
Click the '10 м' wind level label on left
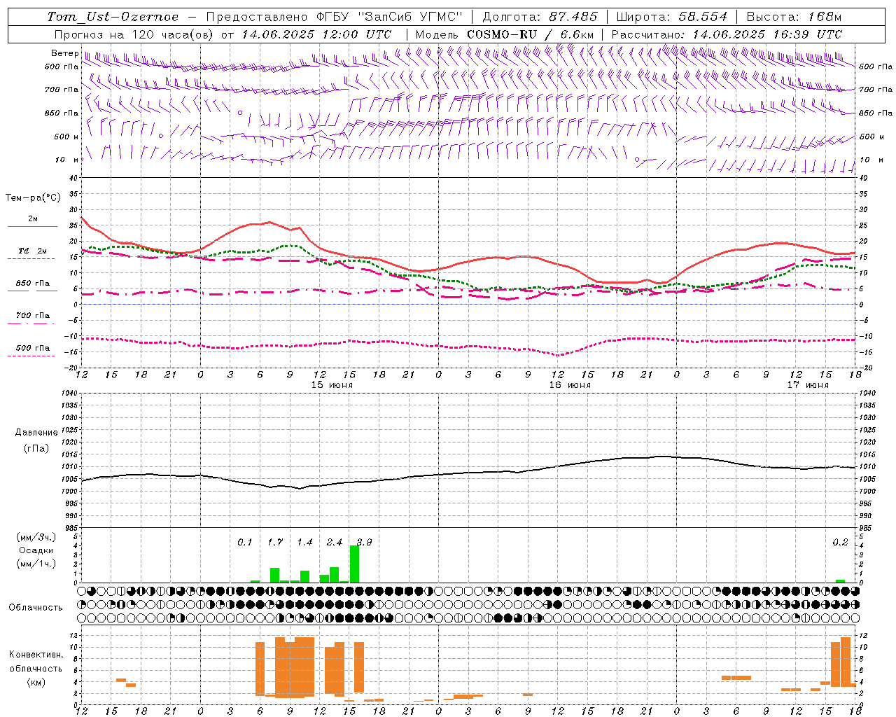click(67, 160)
